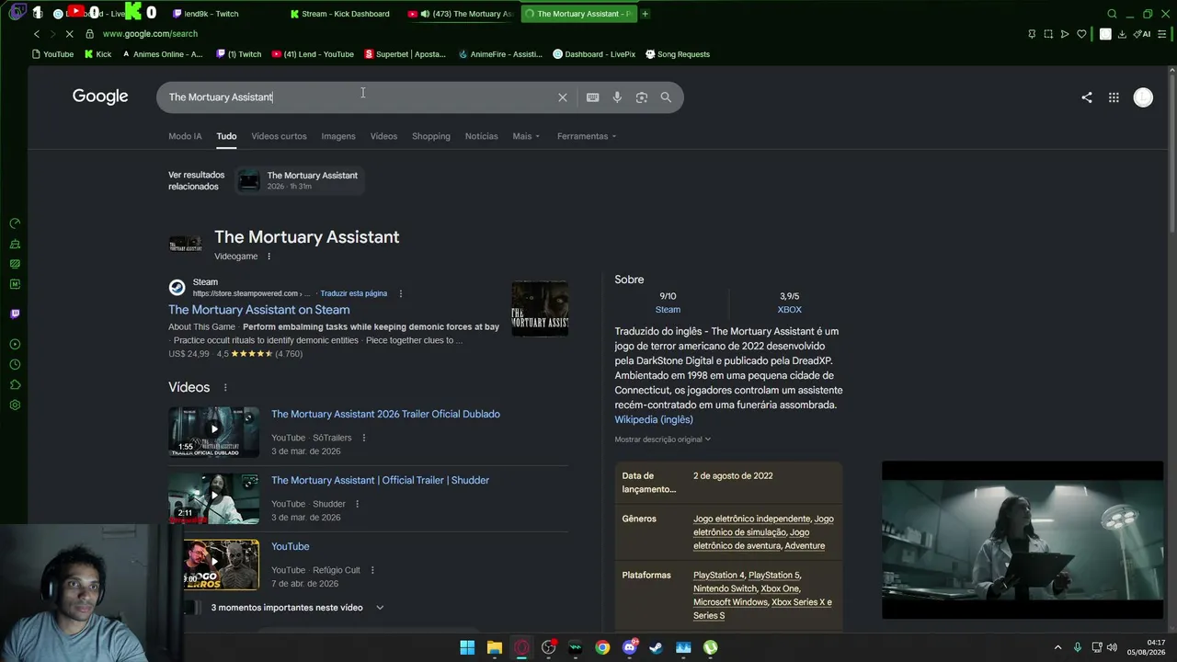Play the Shudder trailer thumbnail
The height and width of the screenshot is (662, 1177).
click(213, 497)
